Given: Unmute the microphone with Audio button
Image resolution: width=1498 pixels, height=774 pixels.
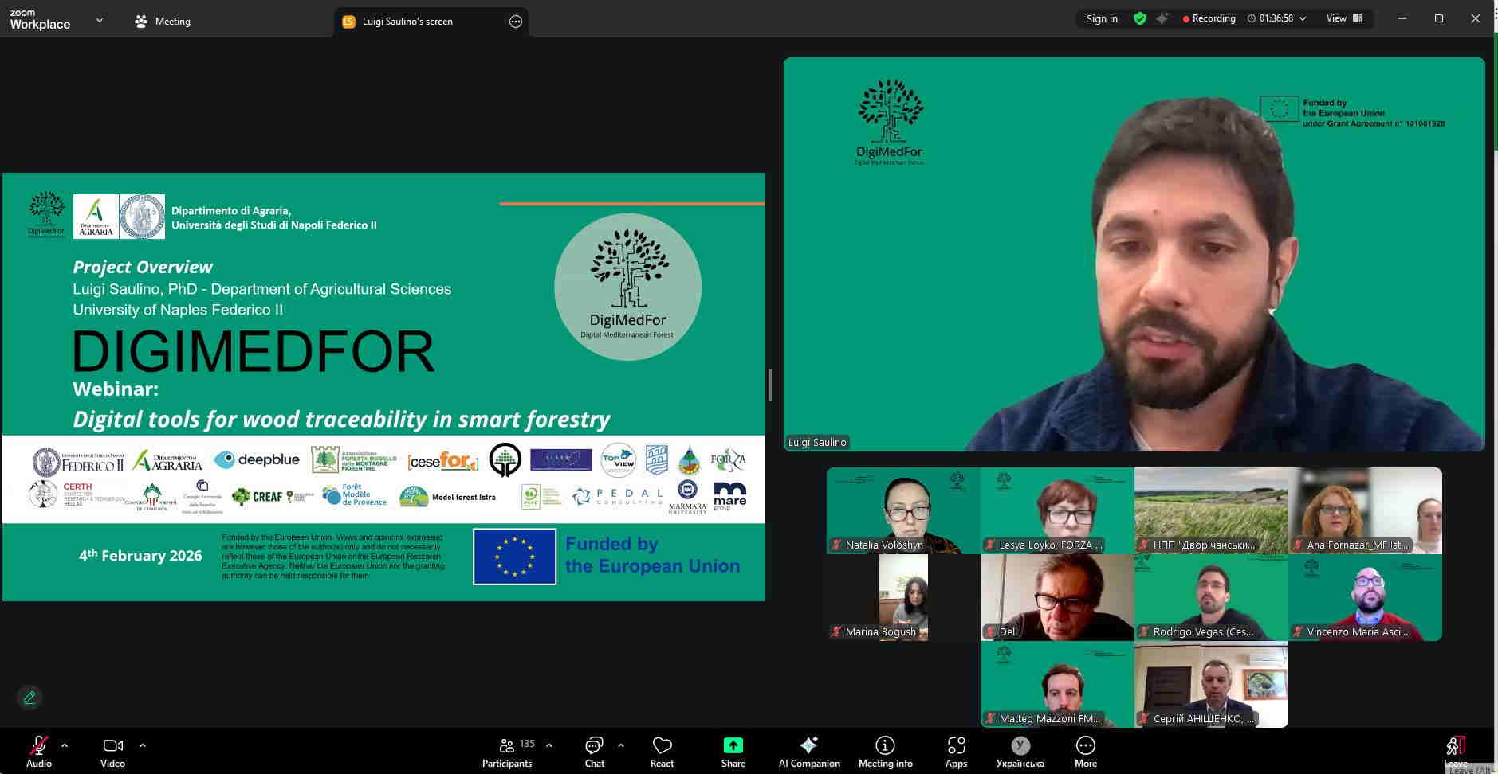Looking at the screenshot, I should [x=38, y=751].
